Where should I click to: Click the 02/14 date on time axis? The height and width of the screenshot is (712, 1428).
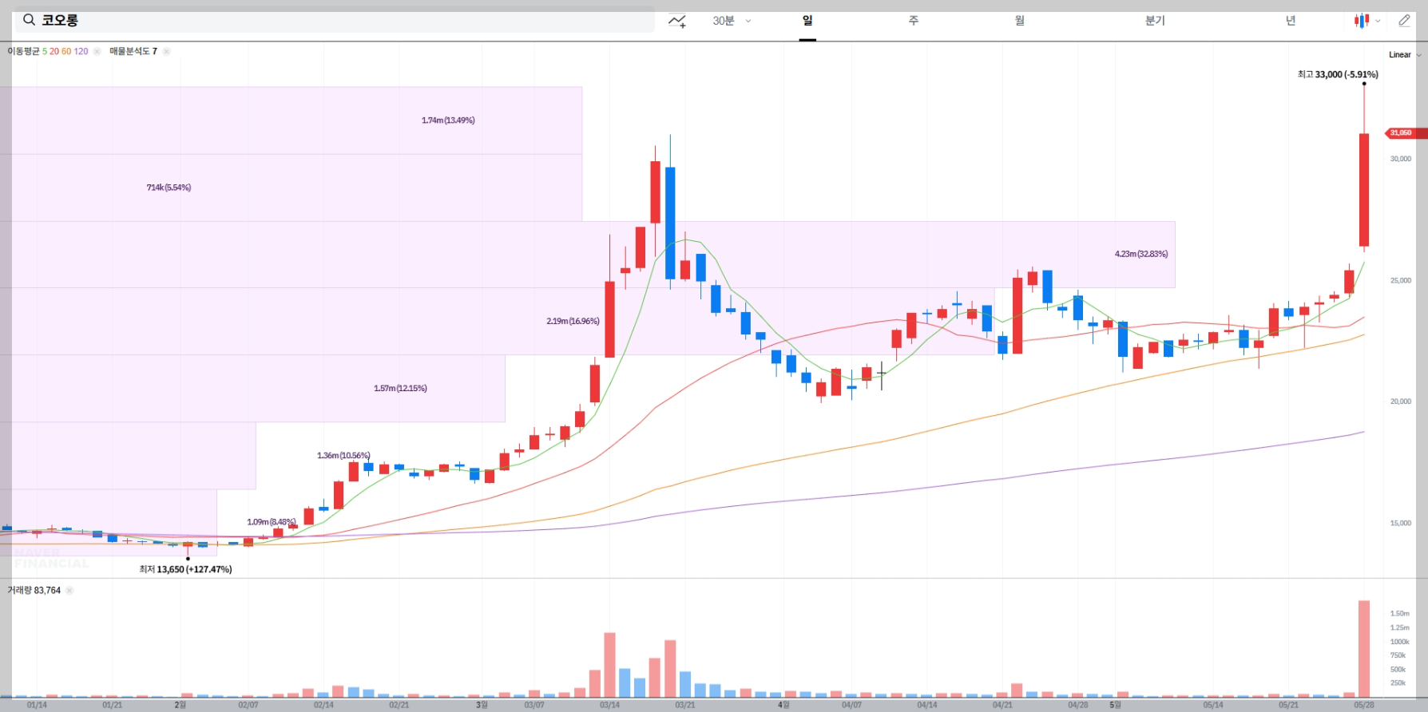coord(323,705)
